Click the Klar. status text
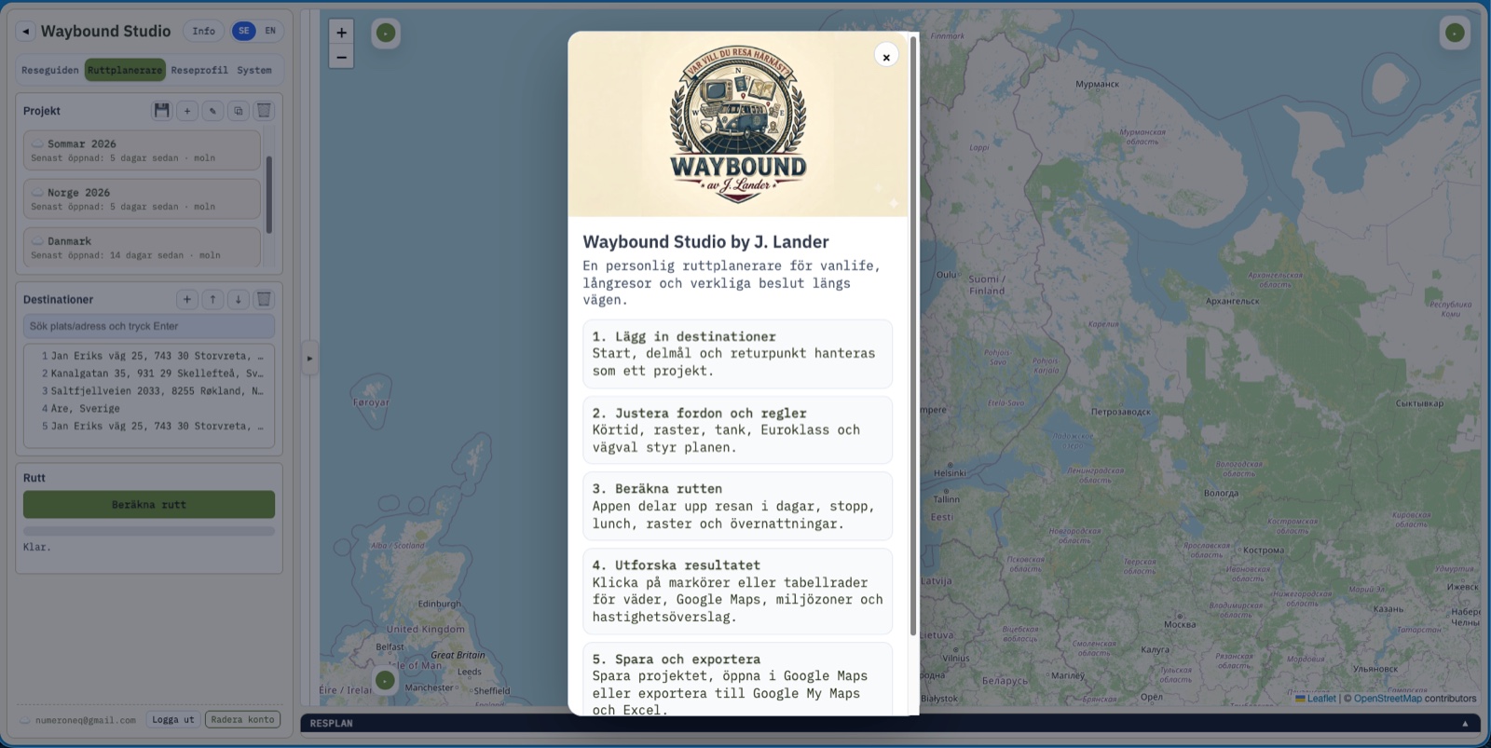 click(x=37, y=547)
